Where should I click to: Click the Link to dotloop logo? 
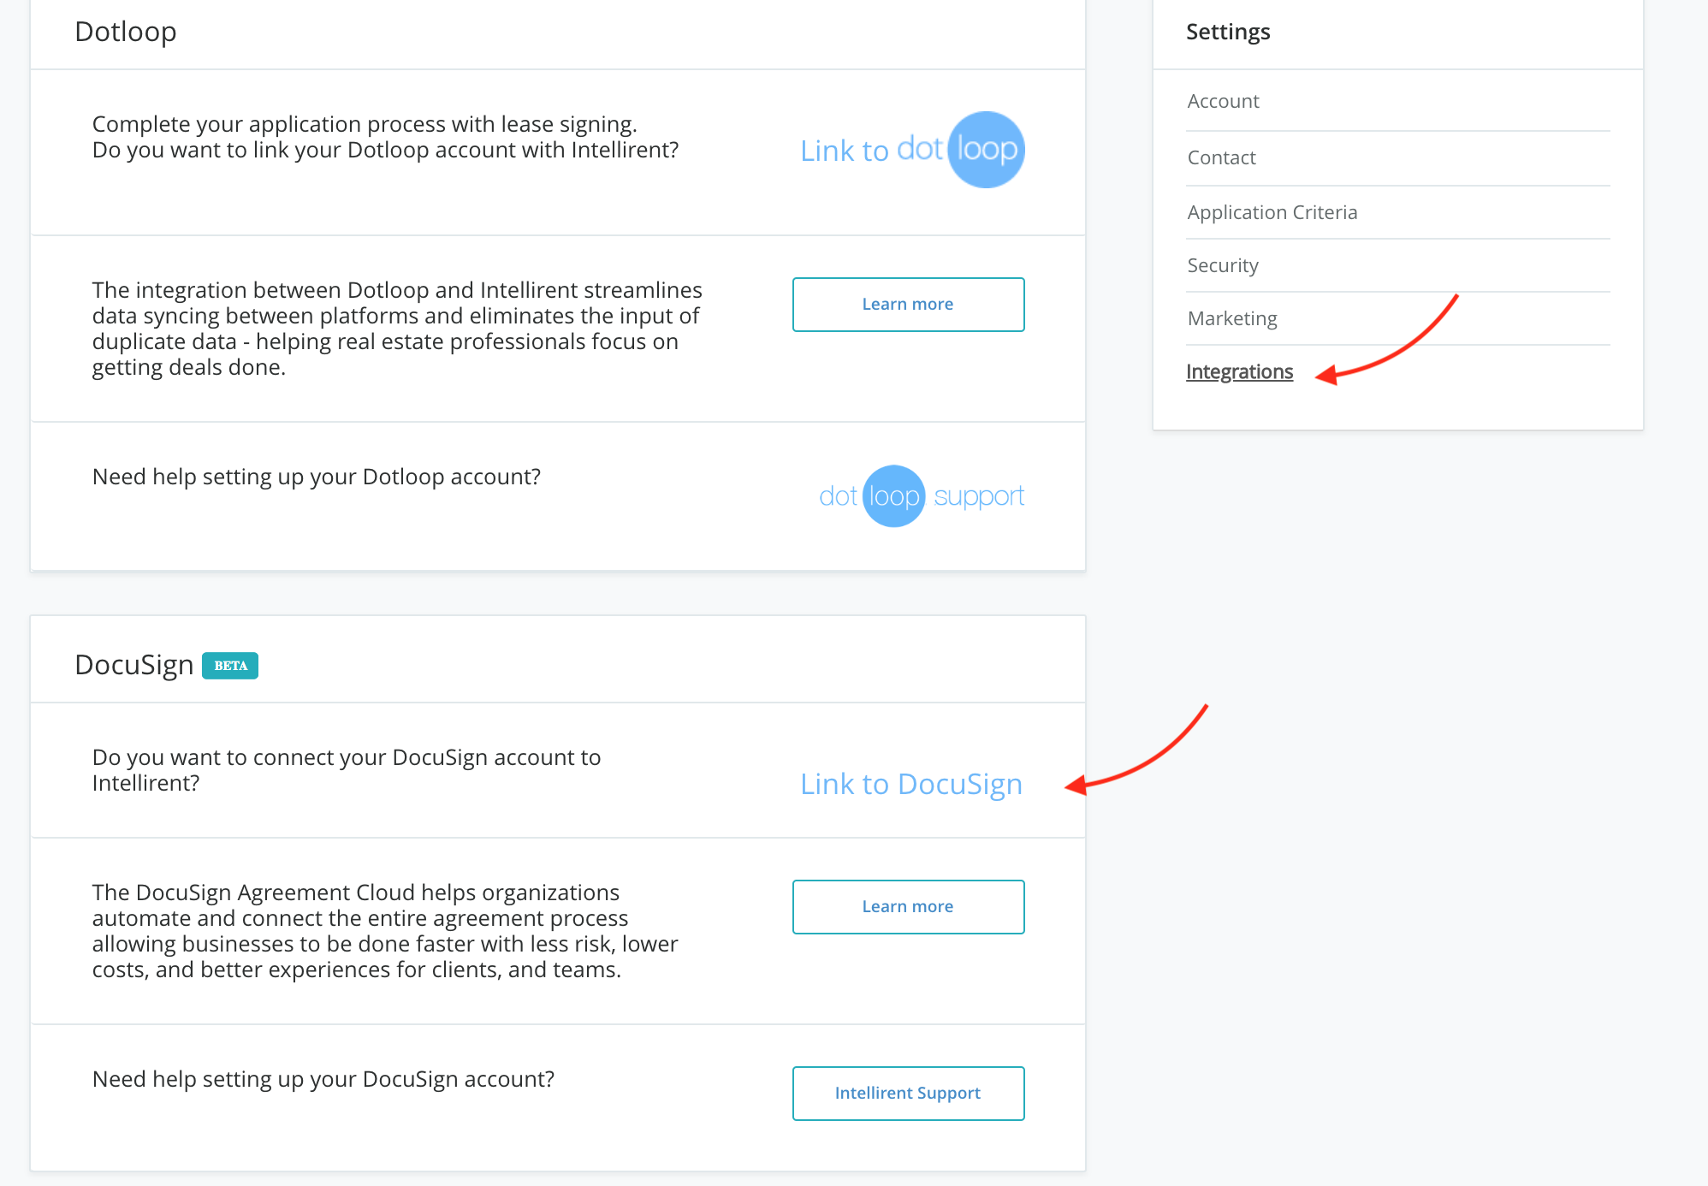coord(912,150)
